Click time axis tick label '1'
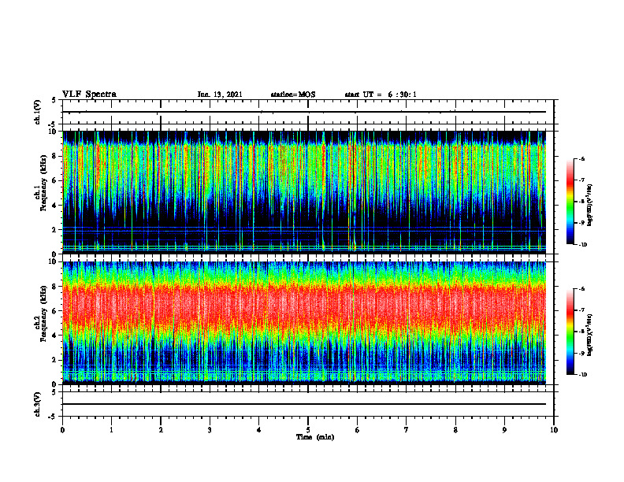This screenshot has width=624, height=482. 111,430
